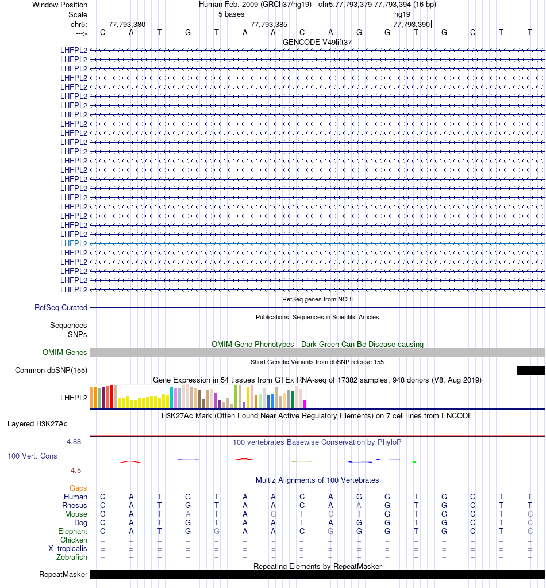Open the OMIM Gene Phenotypes track title
Image resolution: width=546 pixels, height=588 pixels.
[x=317, y=344]
